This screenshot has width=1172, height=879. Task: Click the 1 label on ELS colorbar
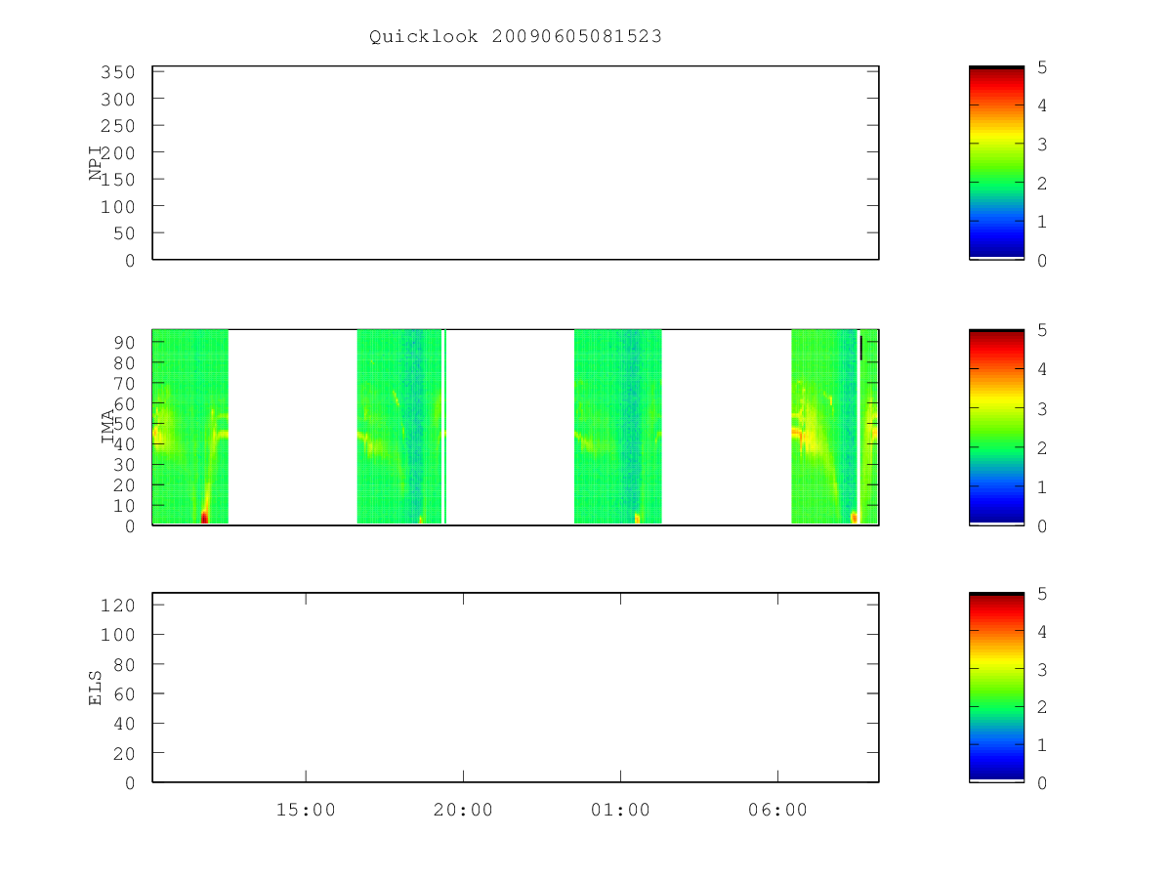click(x=1043, y=745)
